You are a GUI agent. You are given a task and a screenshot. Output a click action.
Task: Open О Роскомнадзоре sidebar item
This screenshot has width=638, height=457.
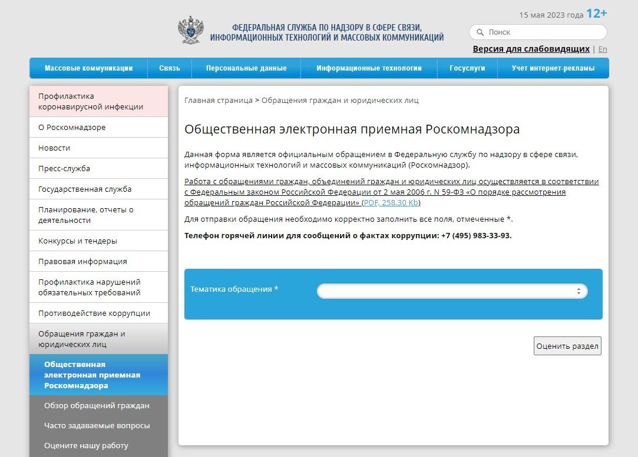(98, 127)
